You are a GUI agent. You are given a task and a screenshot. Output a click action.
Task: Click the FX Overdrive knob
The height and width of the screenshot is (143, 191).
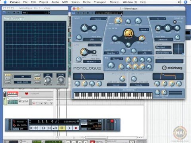pos(111,65)
